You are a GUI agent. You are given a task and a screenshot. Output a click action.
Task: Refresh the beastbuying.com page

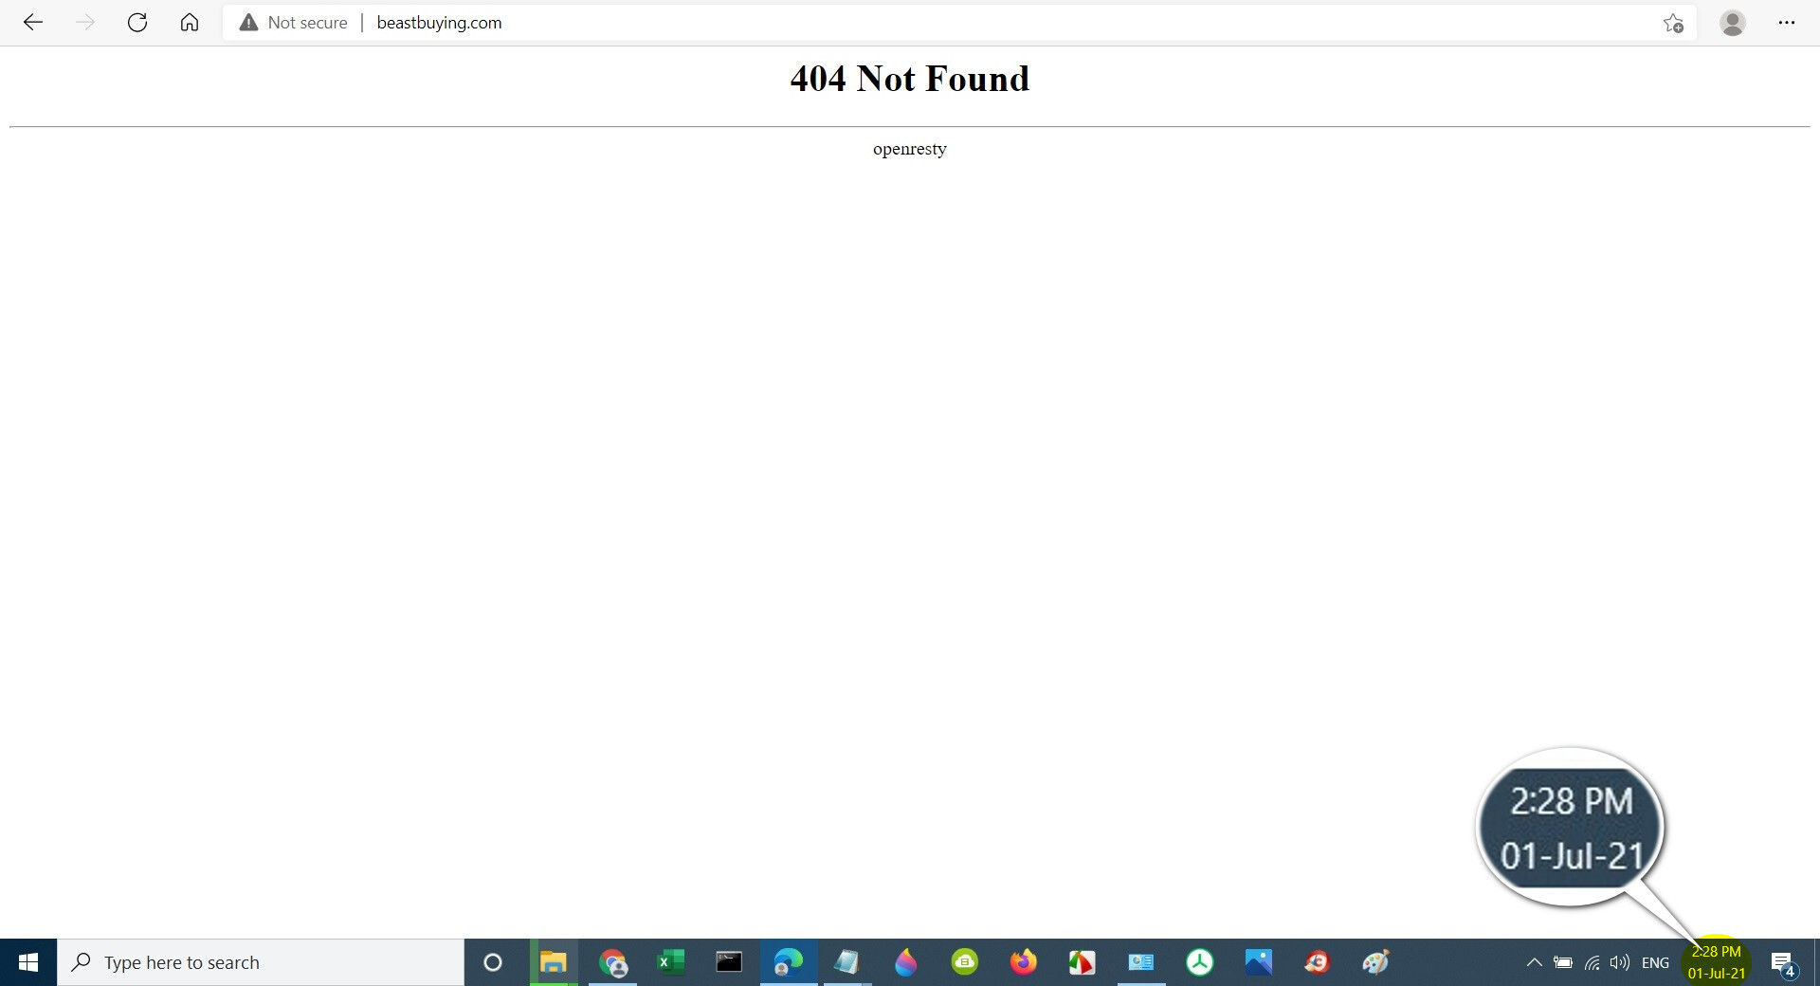click(x=137, y=23)
